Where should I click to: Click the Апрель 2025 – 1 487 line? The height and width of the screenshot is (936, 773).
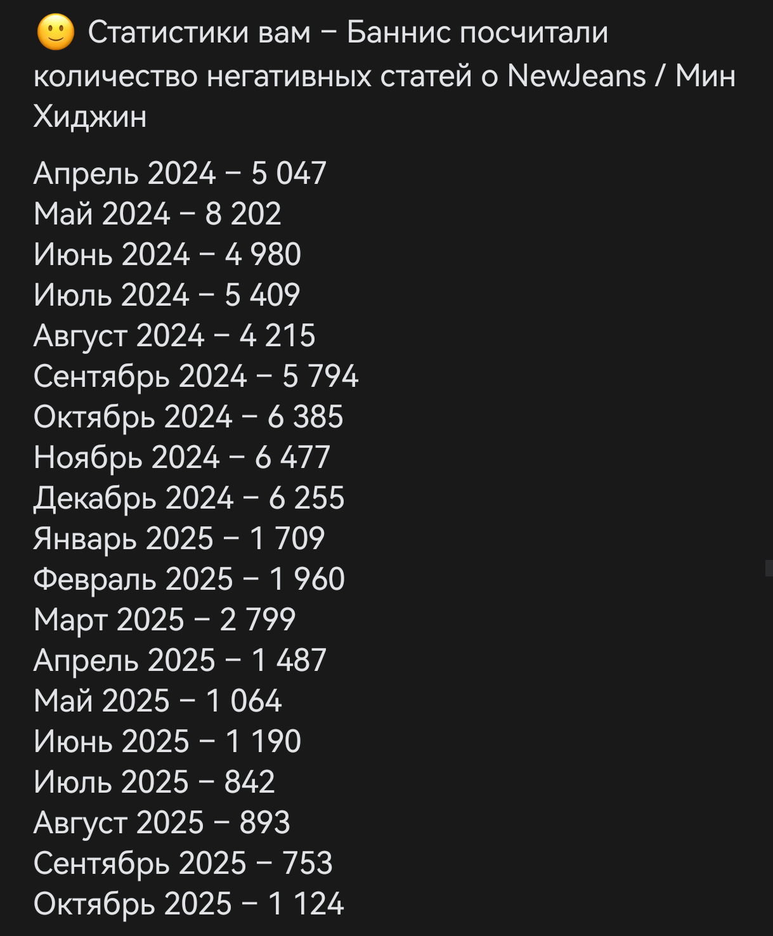coord(179,660)
